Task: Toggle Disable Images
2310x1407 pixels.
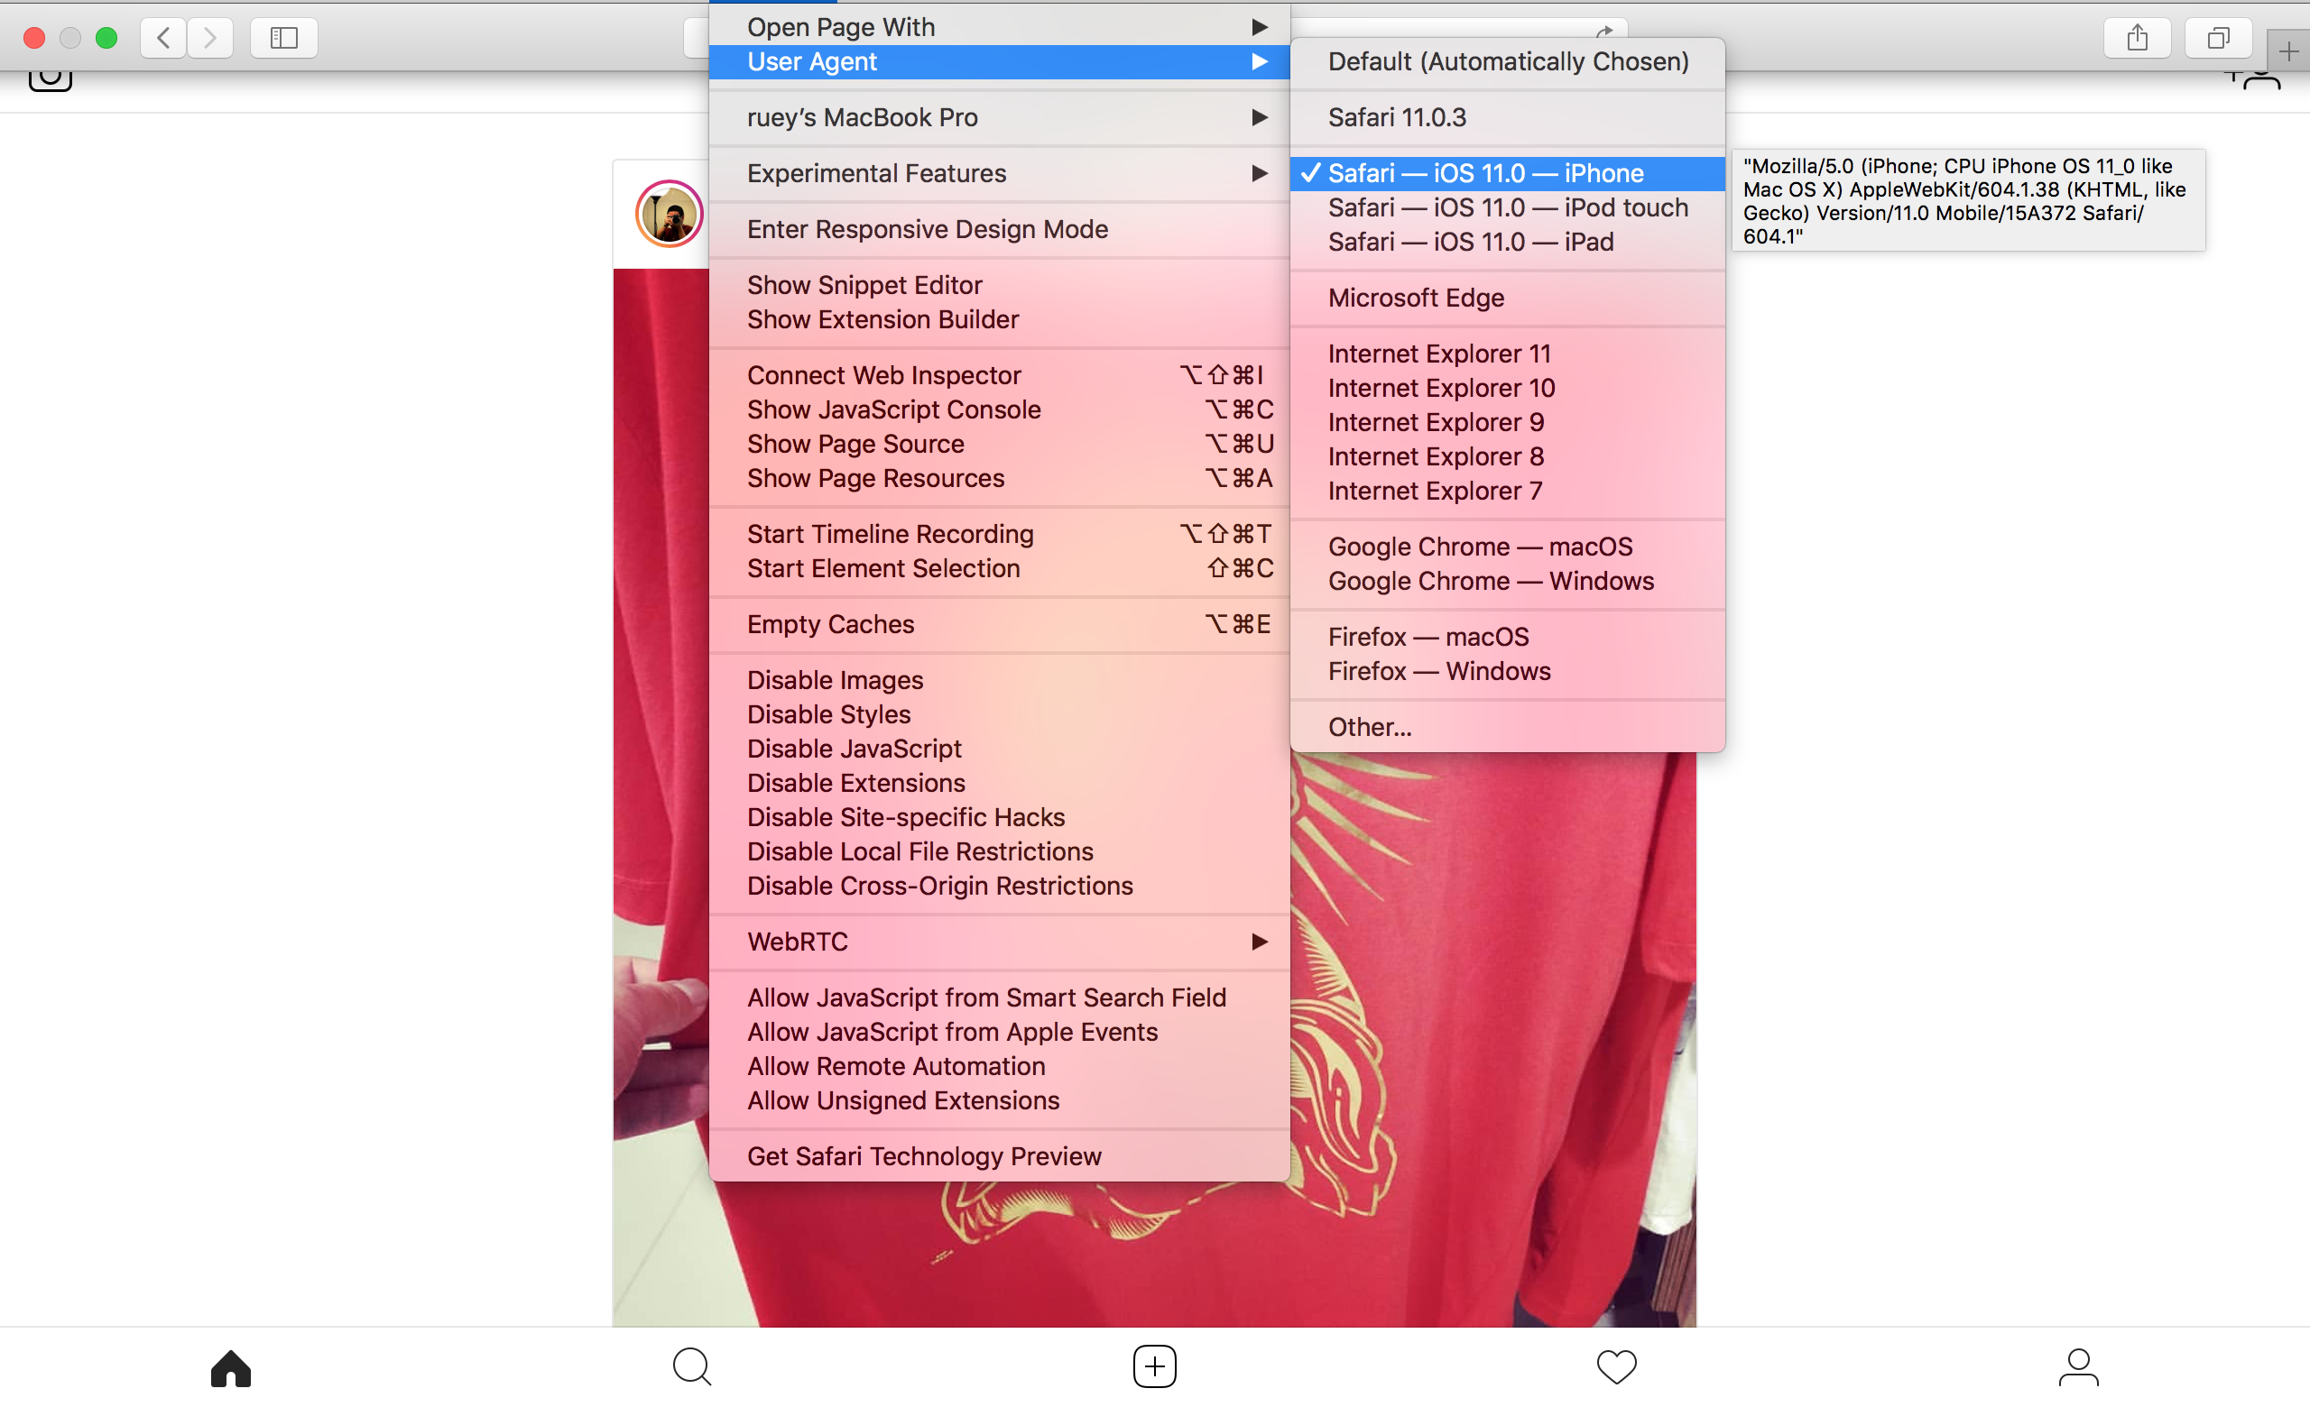Action: [1000, 680]
